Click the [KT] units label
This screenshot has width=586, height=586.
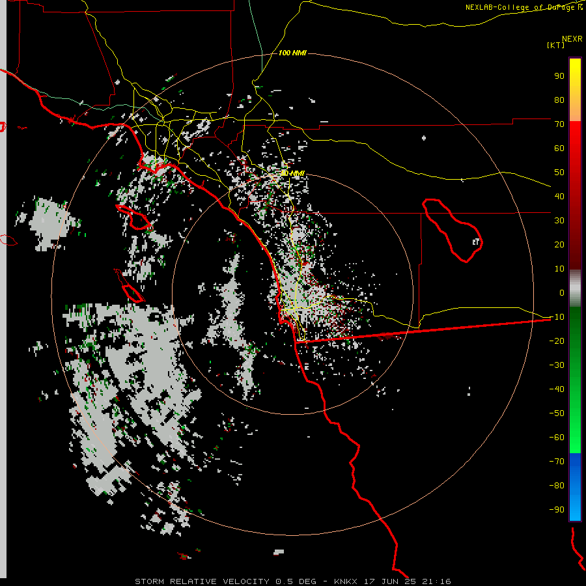click(x=556, y=45)
